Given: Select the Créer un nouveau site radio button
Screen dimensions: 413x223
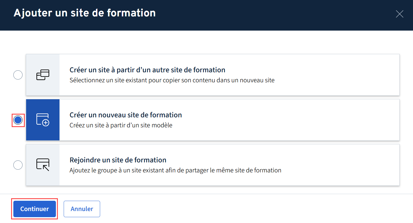Looking at the screenshot, I should (18, 120).
